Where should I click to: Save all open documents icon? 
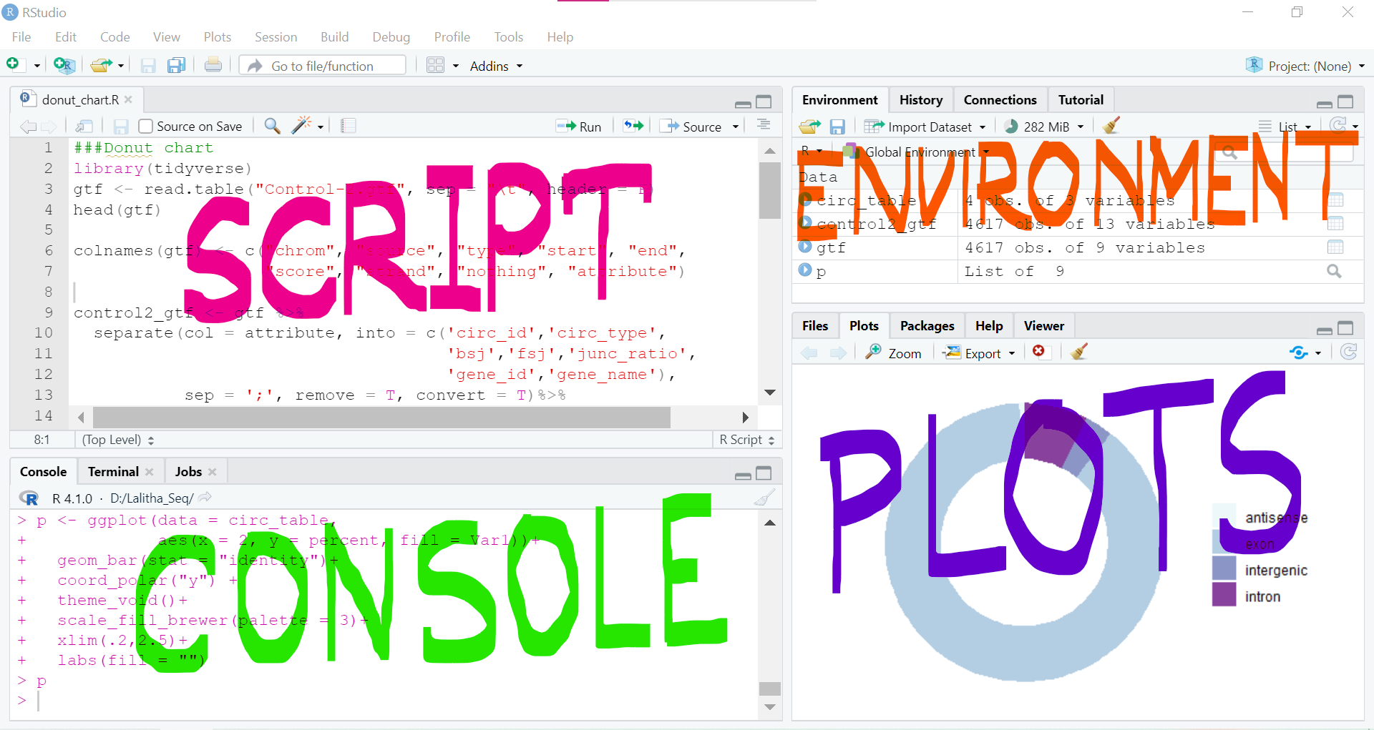176,66
